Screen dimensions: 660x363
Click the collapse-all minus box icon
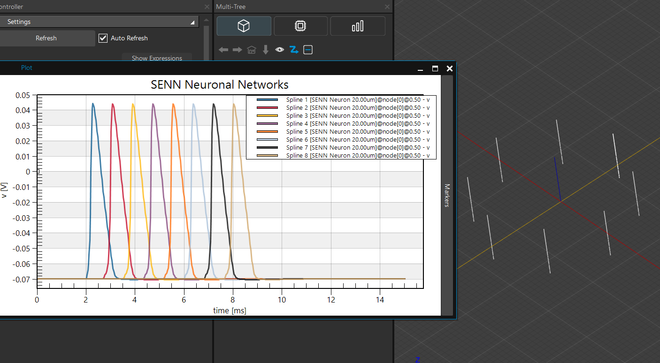pos(308,50)
